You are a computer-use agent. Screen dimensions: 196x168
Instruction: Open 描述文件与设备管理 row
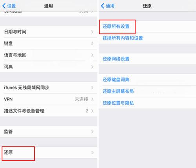pos(49,111)
